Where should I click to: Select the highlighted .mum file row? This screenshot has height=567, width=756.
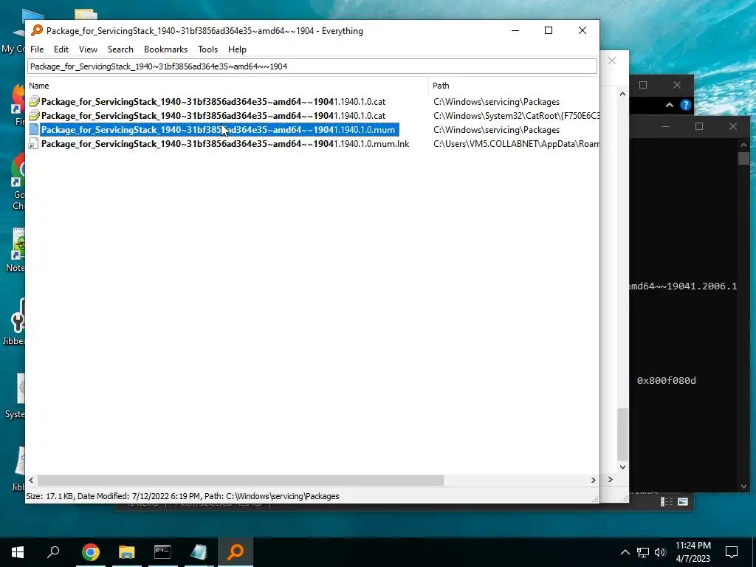219,130
